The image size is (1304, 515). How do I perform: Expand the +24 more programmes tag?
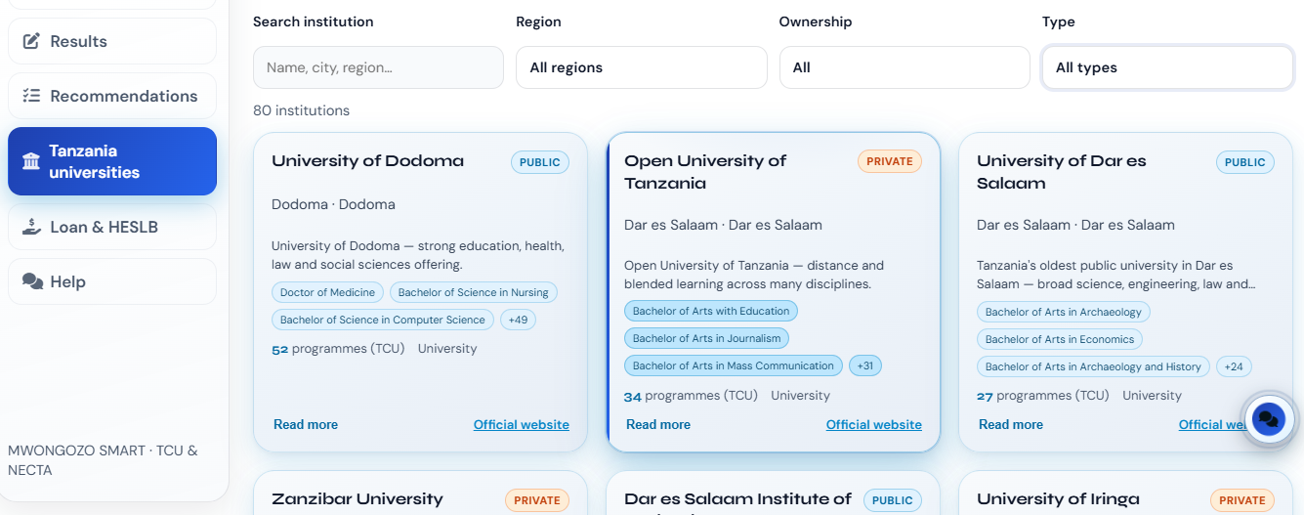pyautogui.click(x=1234, y=366)
